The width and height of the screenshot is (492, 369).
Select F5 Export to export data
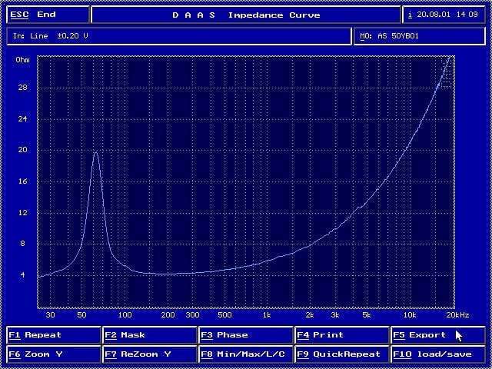[437, 335]
